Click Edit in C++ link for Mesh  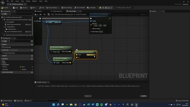coord(28,24)
